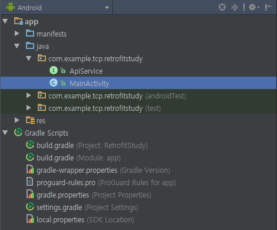Expand the manifests folder
The width and height of the screenshot is (277, 230).
[17, 34]
